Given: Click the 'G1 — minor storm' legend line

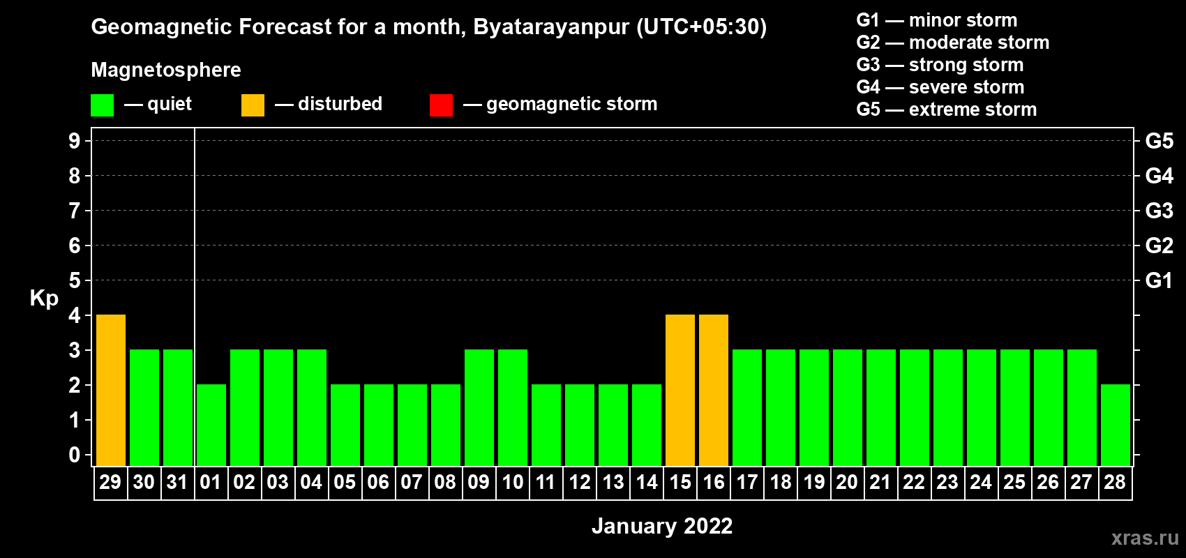Looking at the screenshot, I should [x=937, y=20].
